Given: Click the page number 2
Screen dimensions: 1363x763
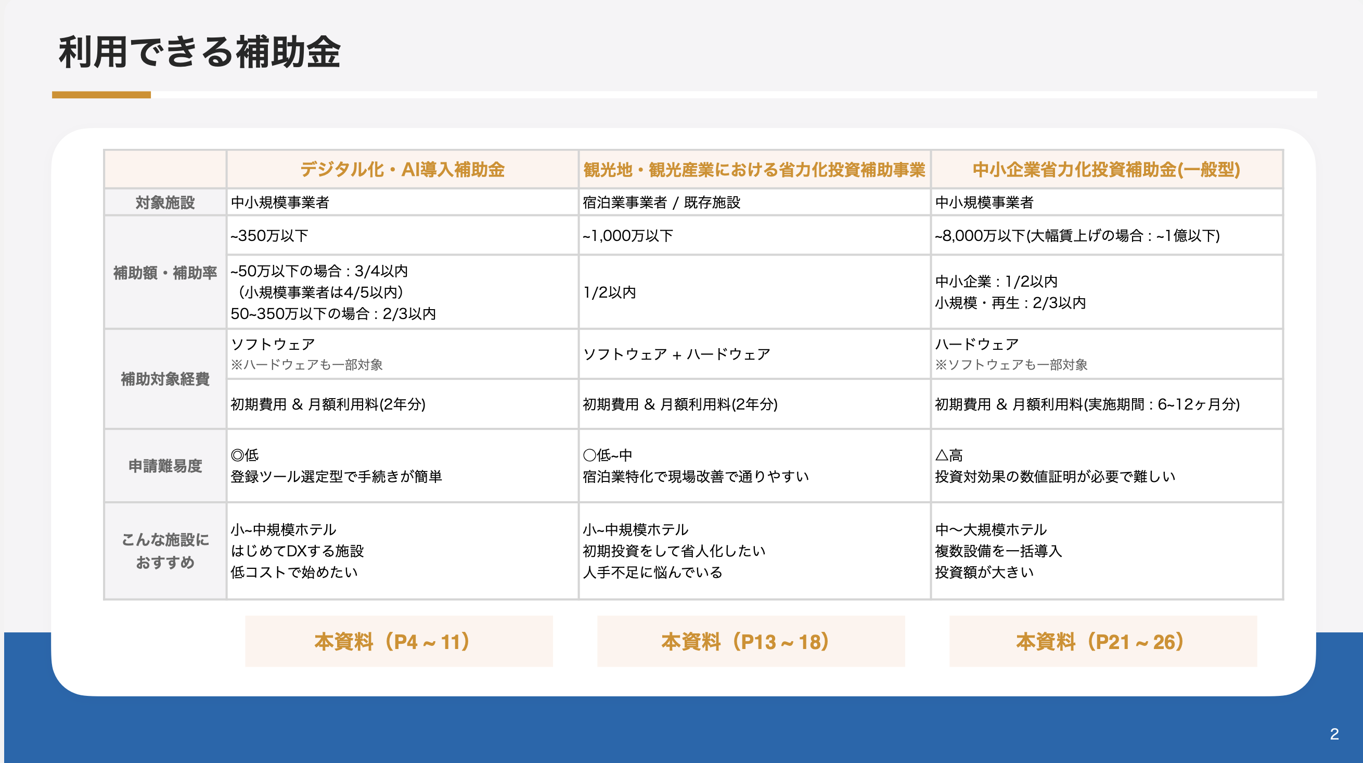Looking at the screenshot, I should (1334, 734).
